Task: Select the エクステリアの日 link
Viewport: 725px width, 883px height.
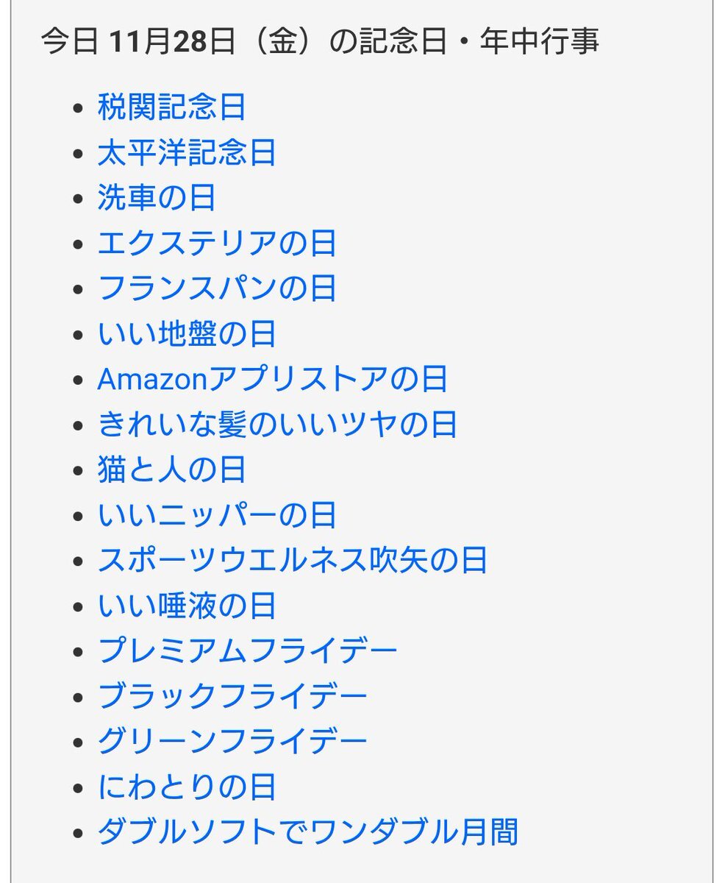Action: (x=216, y=244)
